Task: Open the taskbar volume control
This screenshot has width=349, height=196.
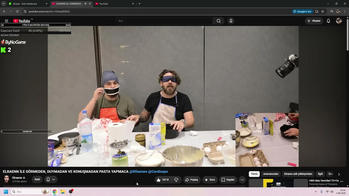Action: coord(332,192)
